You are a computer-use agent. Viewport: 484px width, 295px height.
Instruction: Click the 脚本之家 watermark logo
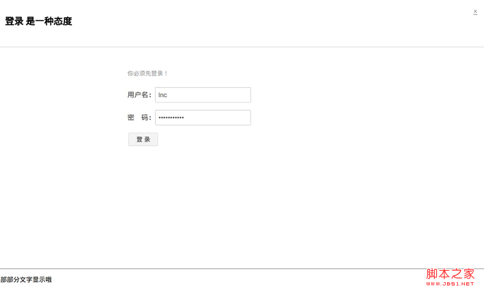[450, 273]
